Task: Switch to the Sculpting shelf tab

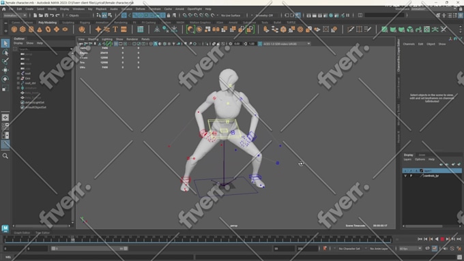Action: 68,22
